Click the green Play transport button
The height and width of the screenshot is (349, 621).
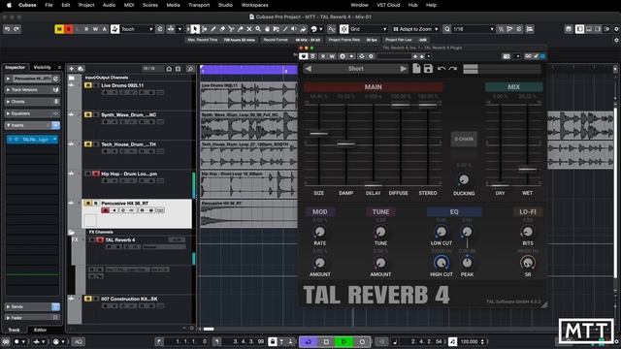click(343, 341)
